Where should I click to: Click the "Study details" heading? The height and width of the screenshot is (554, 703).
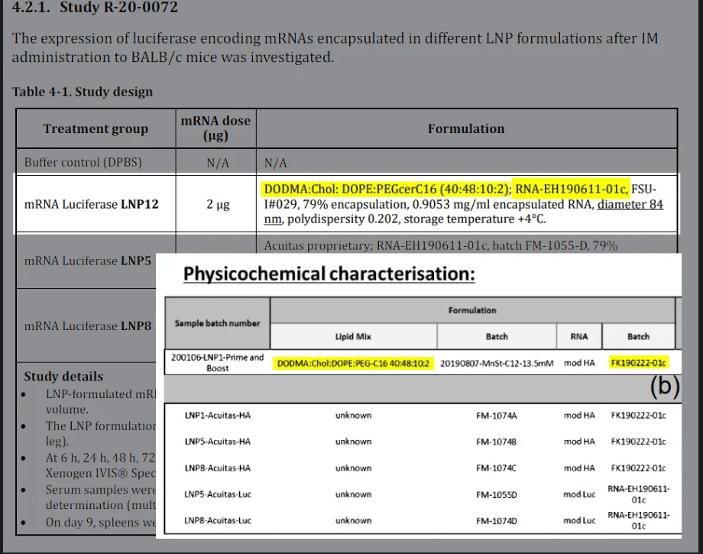pyautogui.click(x=63, y=376)
